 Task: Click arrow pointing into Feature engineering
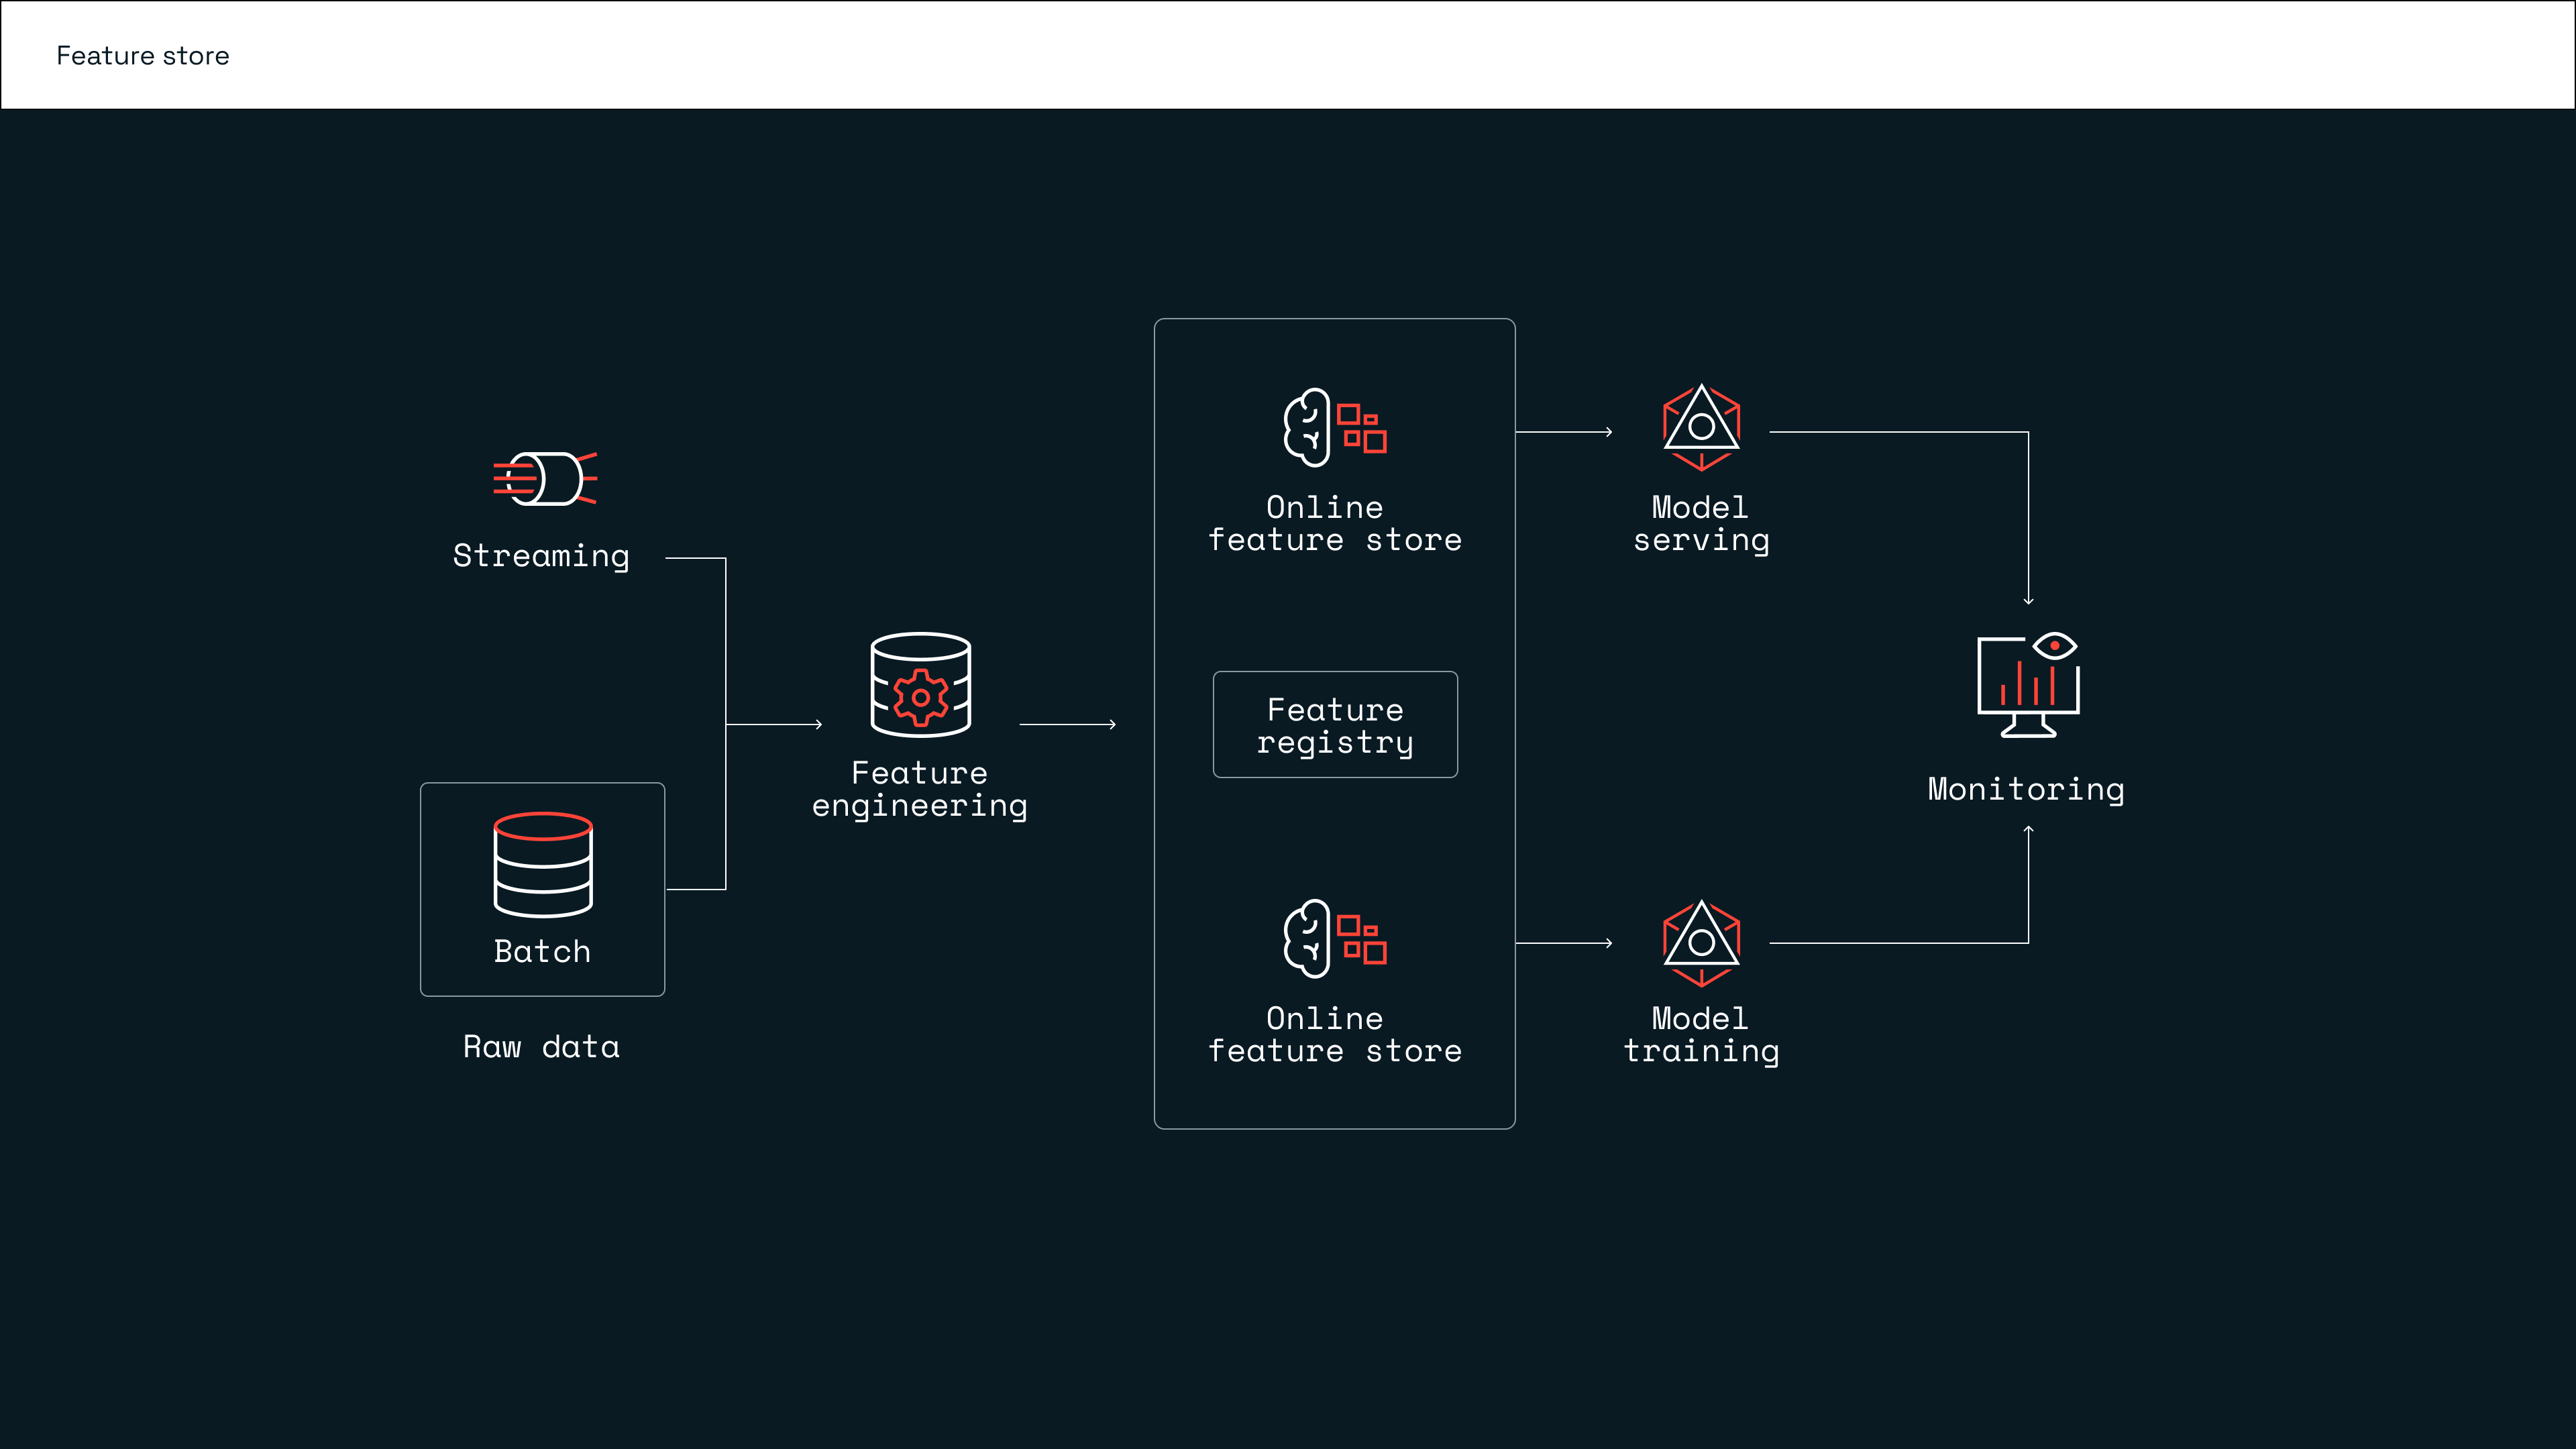coord(775,724)
